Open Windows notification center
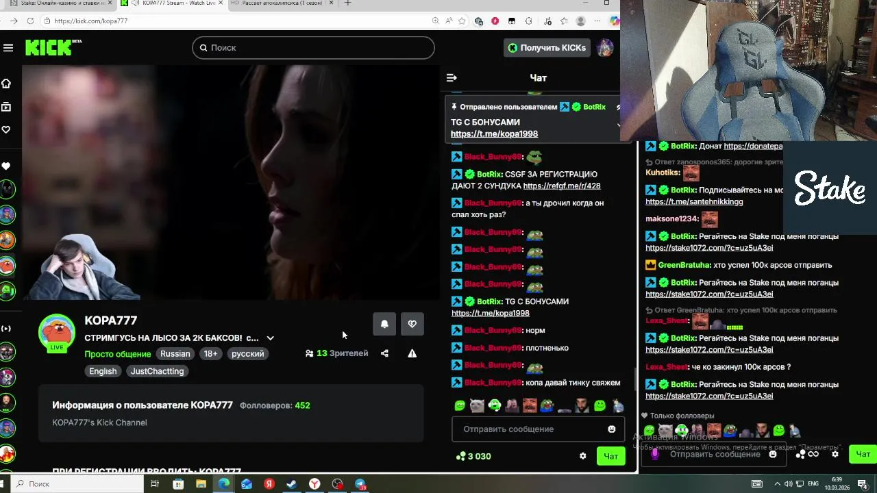Screen dimensions: 877x493 [863, 484]
